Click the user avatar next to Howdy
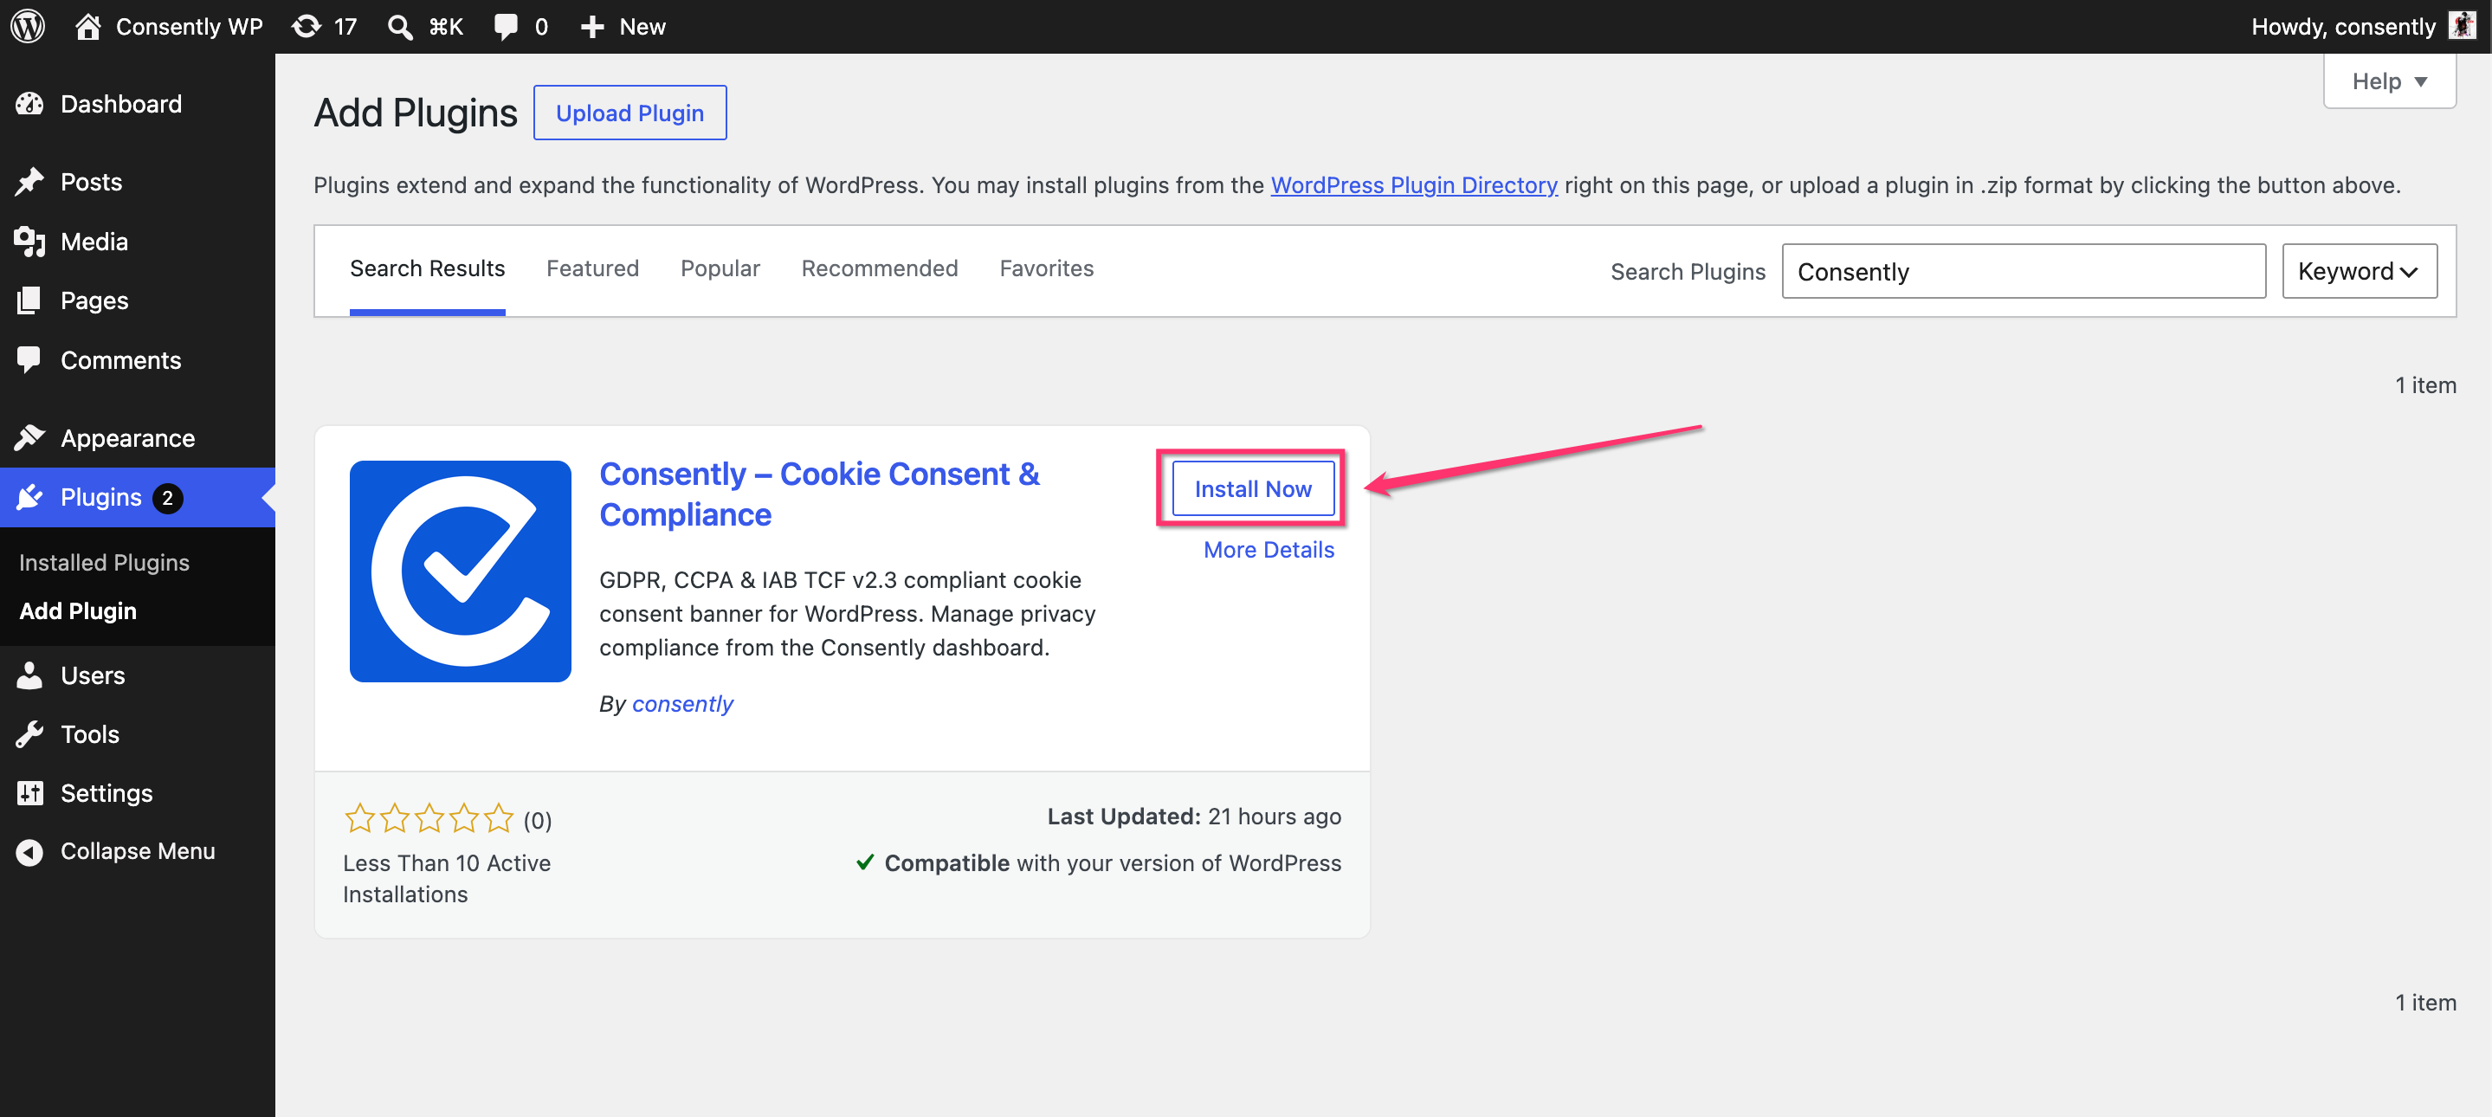 click(x=2462, y=25)
